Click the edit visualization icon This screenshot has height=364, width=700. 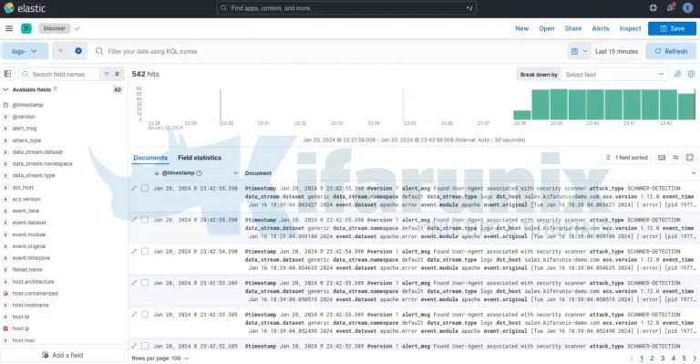click(x=678, y=74)
